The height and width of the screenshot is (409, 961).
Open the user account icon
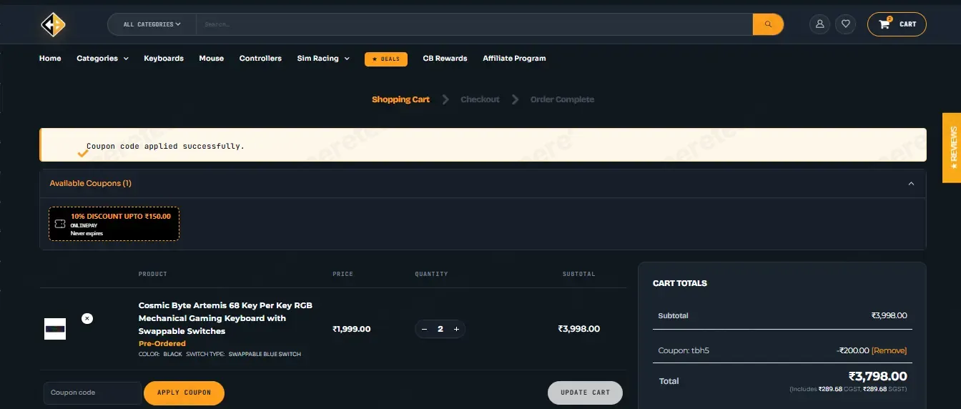(819, 24)
